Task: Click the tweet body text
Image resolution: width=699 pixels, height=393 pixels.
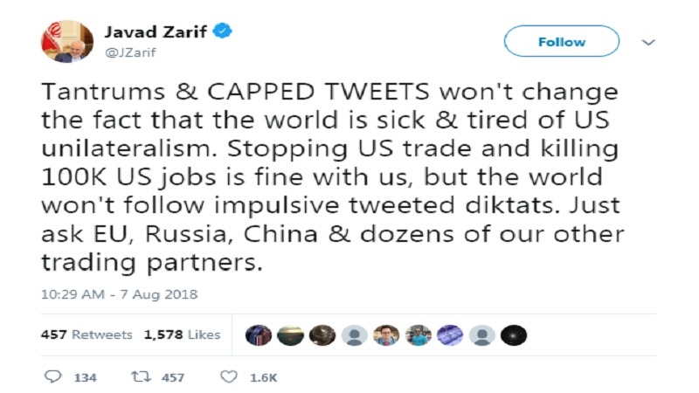Action: coord(330,176)
